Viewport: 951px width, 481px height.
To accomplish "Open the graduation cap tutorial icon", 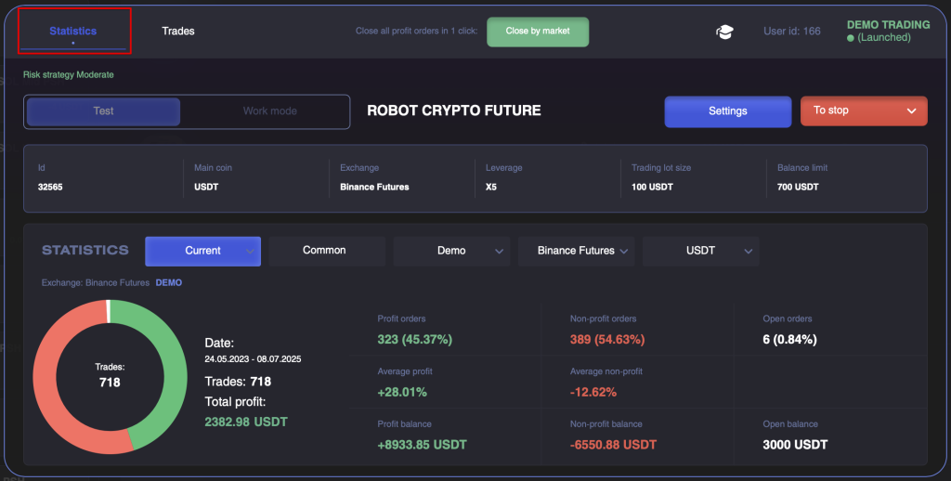I will (724, 32).
